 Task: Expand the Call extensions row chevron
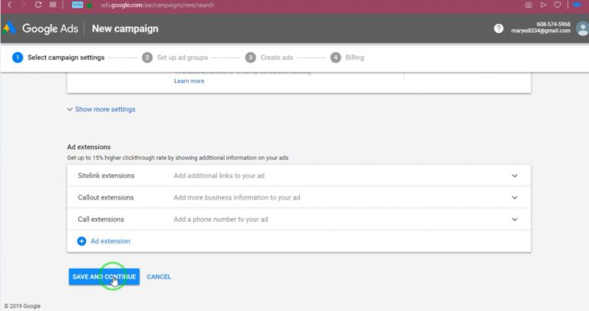pos(515,220)
